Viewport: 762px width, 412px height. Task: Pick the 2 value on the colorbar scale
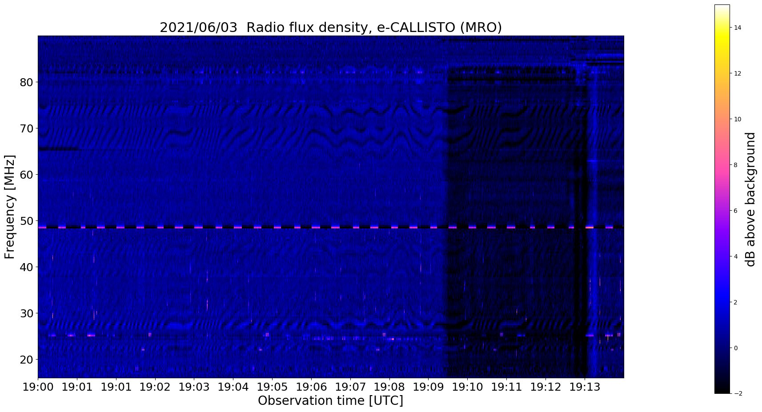[x=736, y=302]
